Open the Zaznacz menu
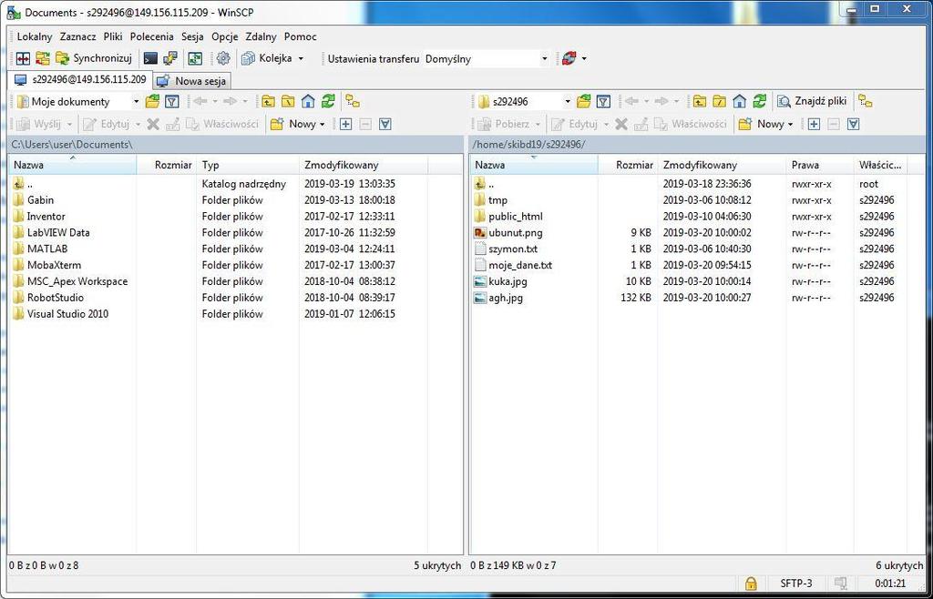The height and width of the screenshot is (599, 933). point(78,36)
